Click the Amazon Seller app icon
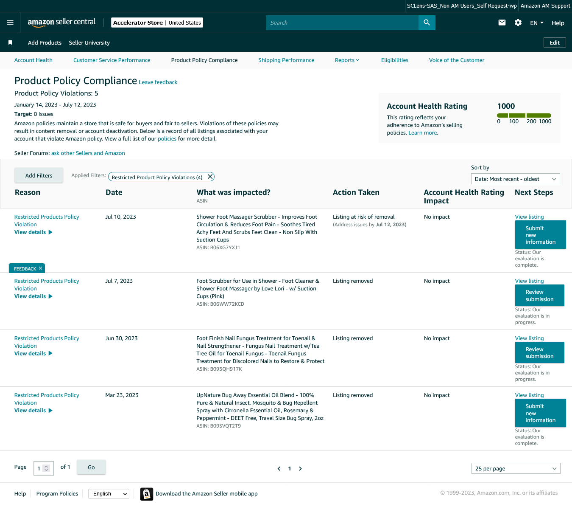This screenshot has height=518, width=572. pyautogui.click(x=147, y=494)
